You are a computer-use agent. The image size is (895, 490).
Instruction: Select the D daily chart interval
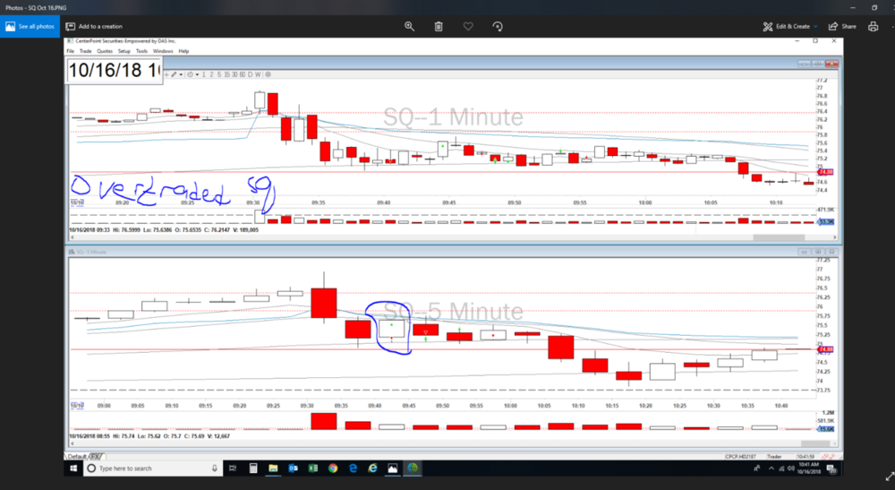(250, 74)
